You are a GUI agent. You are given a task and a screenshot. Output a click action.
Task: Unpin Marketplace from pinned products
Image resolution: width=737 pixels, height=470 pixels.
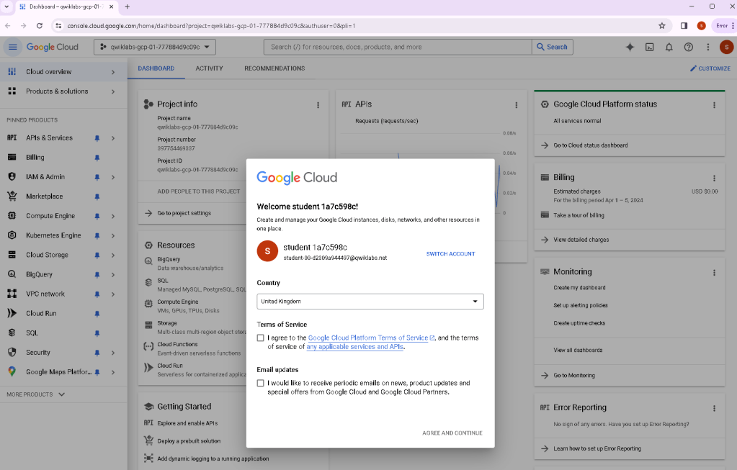pos(97,196)
